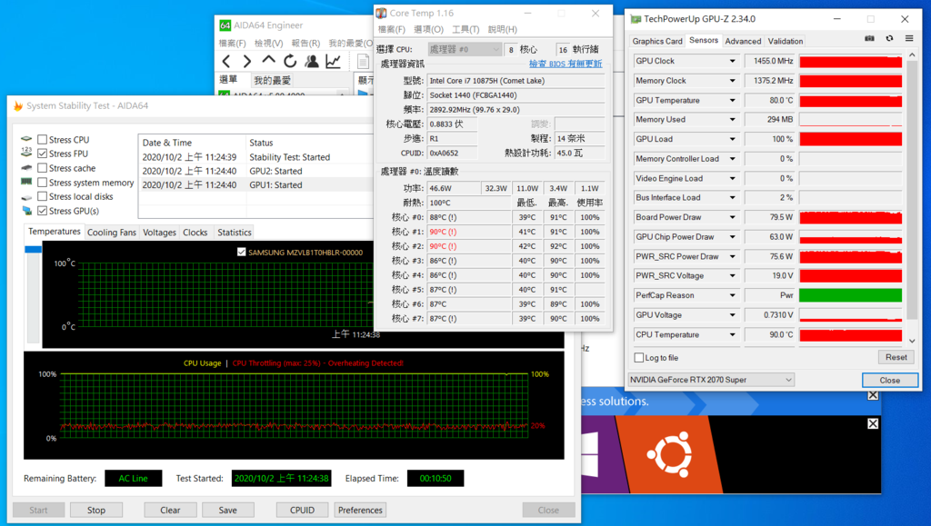The width and height of the screenshot is (931, 526).
Task: Click AIDA64 refresh toolbar icon
Action: click(290, 61)
